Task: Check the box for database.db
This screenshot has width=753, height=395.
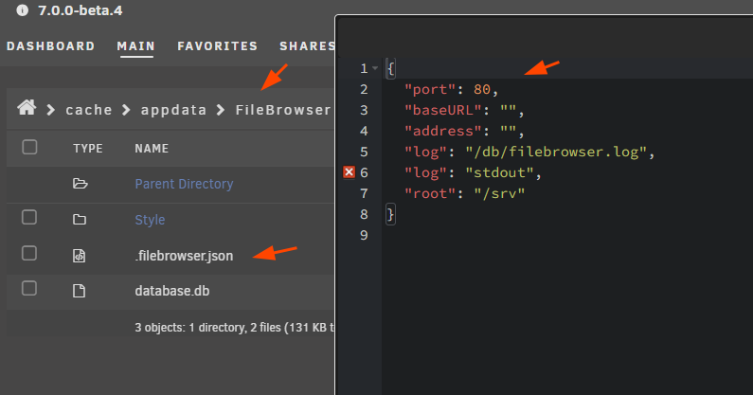Action: (29, 288)
